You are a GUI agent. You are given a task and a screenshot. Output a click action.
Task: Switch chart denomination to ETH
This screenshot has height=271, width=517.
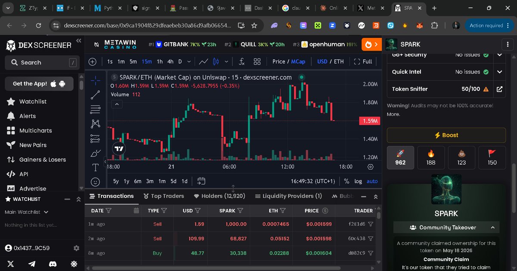tap(339, 62)
